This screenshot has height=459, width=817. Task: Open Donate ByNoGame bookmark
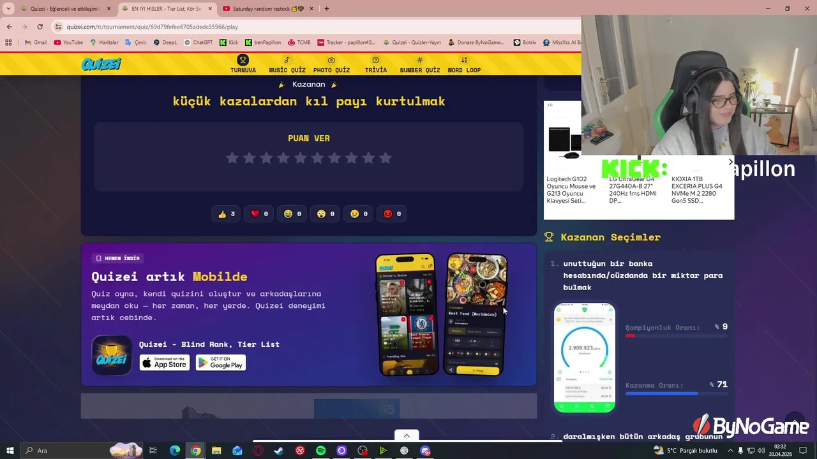pos(476,43)
